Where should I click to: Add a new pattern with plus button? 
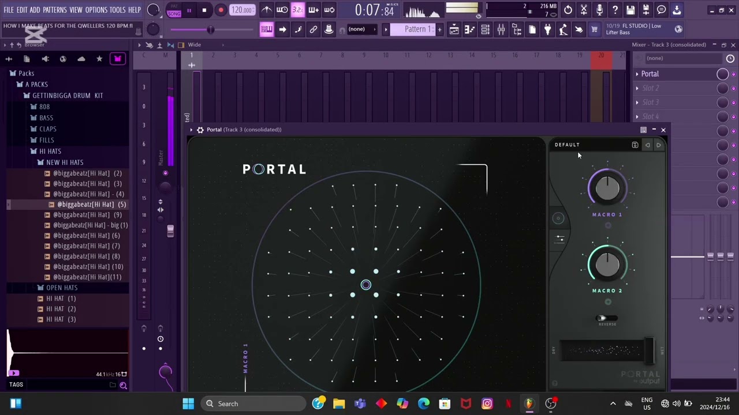pos(439,29)
